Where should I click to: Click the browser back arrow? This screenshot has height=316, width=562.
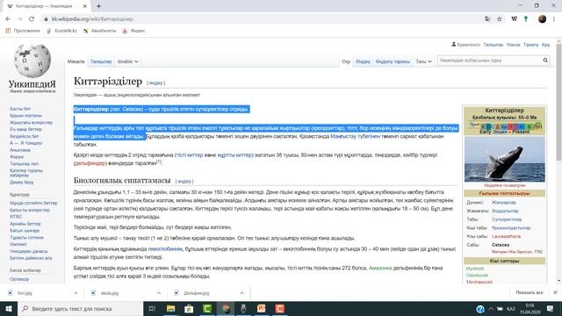(x=8, y=19)
